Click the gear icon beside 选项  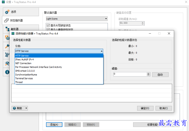(x=7, y=12)
